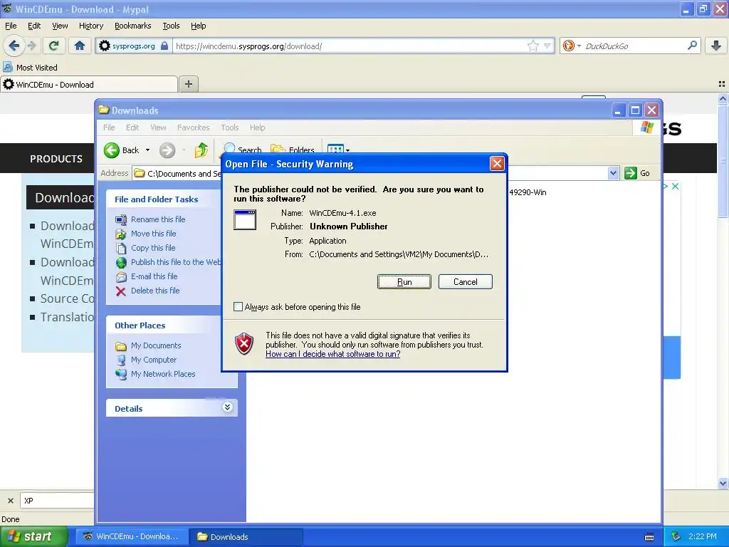Click the system tray icon beside the clock
The width and height of the screenshot is (729, 547).
[x=676, y=536]
